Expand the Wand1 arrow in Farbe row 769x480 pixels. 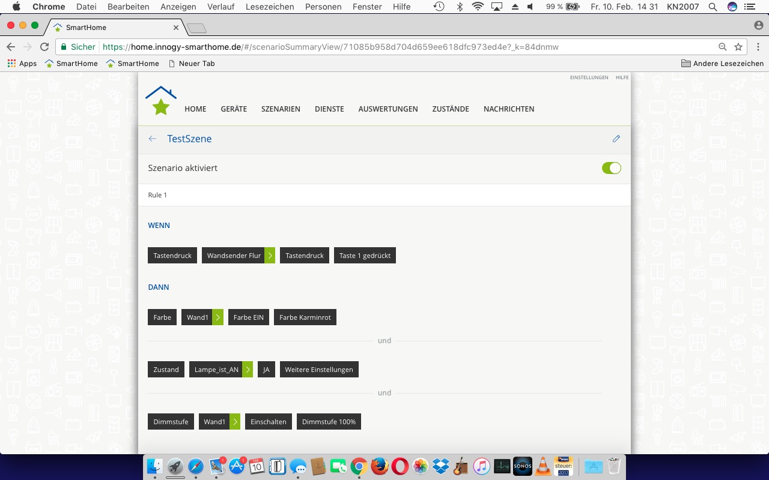pyautogui.click(x=218, y=317)
